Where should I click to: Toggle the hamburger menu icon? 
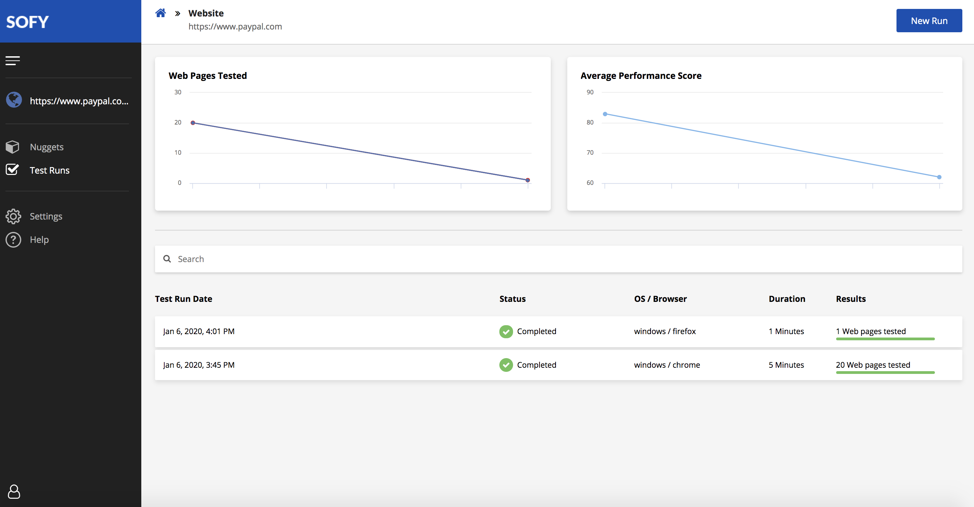click(x=12, y=60)
